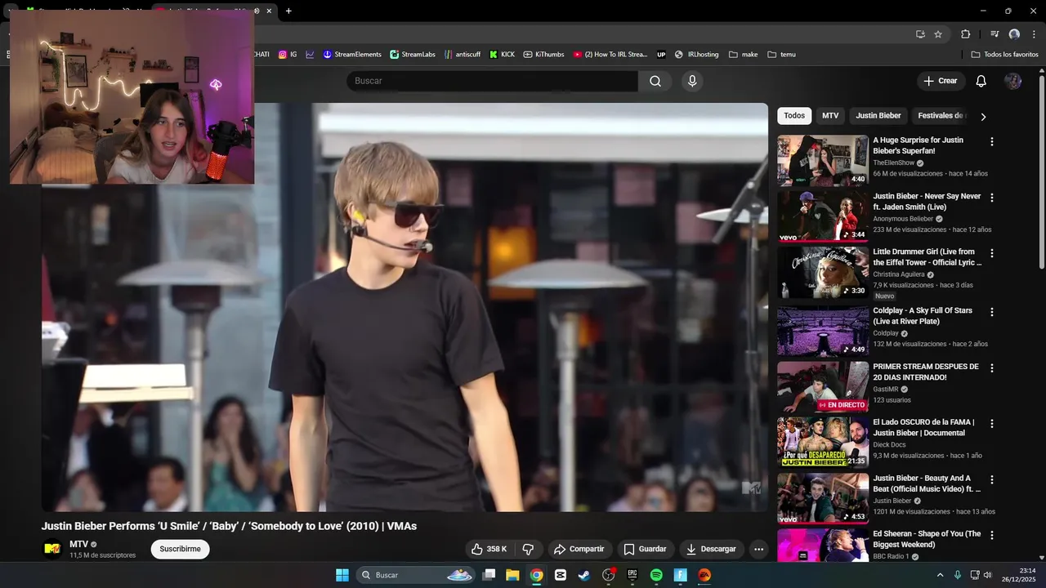1046x588 pixels.
Task: Open options for Coldplay Sky Full Of Stars
Action: (992, 312)
